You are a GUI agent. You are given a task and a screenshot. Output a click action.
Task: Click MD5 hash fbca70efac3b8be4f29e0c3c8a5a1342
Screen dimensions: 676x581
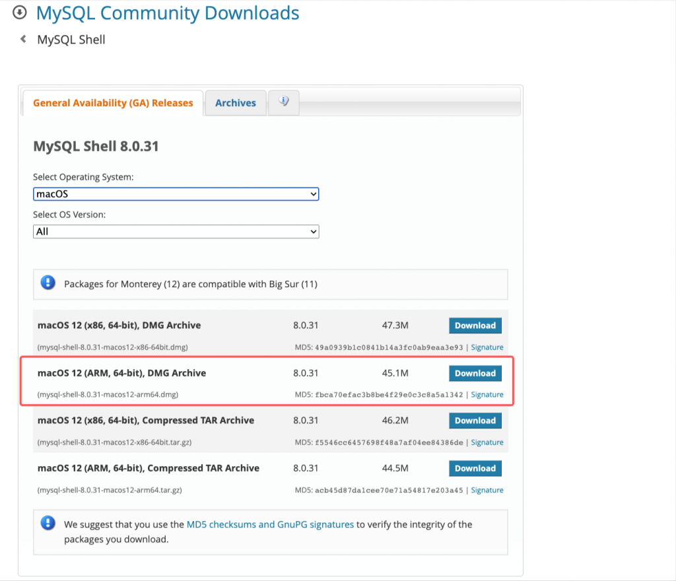389,395
